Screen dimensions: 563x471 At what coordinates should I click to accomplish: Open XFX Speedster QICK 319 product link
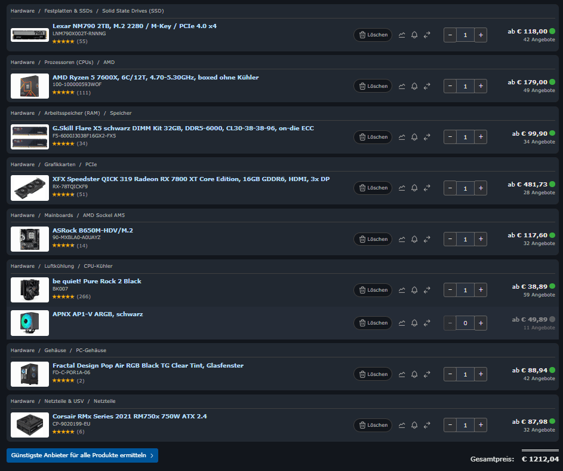click(191, 179)
